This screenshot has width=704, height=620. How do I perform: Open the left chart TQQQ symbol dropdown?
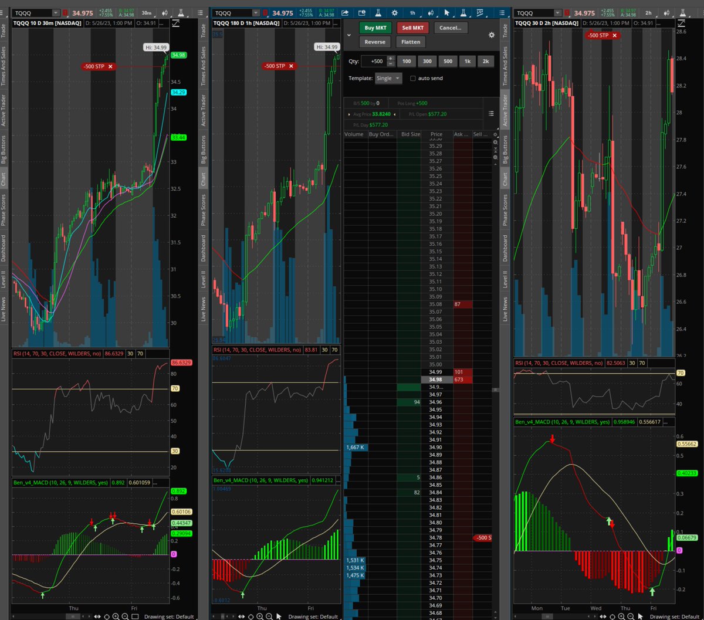[56, 13]
